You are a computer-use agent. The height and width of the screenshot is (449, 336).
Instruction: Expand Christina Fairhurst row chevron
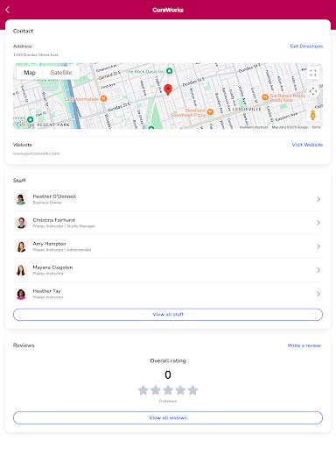318,223
